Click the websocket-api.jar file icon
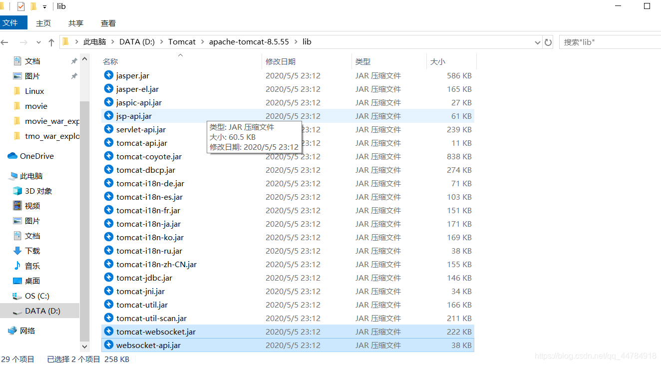The height and width of the screenshot is (365, 661). tap(109, 345)
